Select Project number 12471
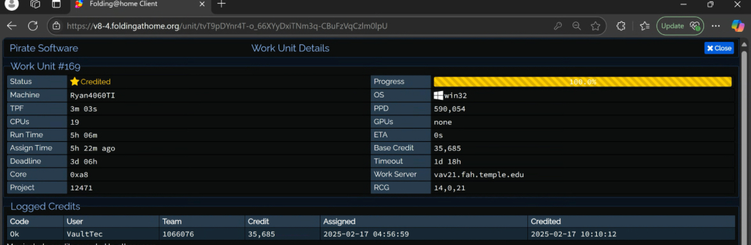Screen dimensions: 751x245 (82, 188)
